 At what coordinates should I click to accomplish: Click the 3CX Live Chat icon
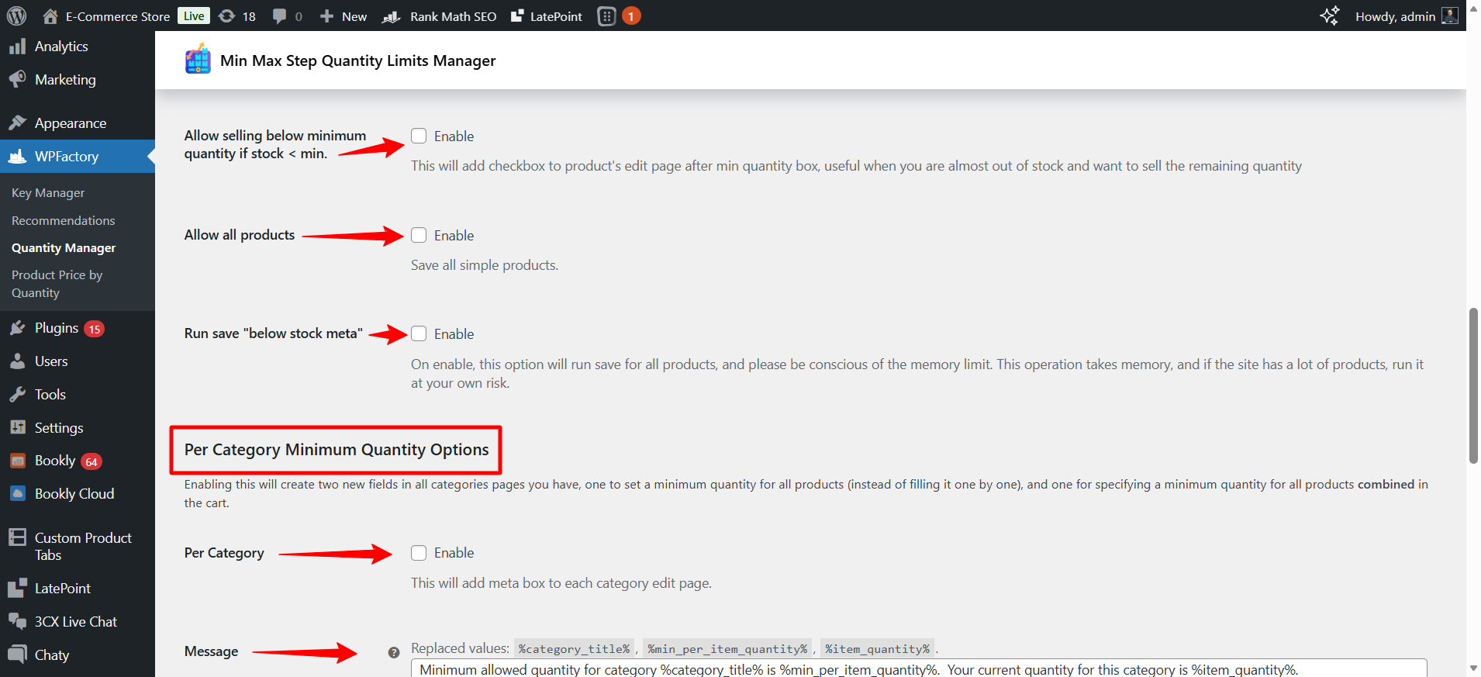[x=17, y=621]
